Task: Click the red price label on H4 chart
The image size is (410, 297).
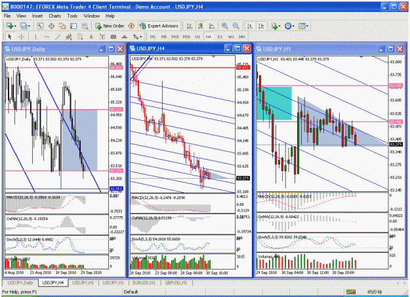Action: [243, 68]
